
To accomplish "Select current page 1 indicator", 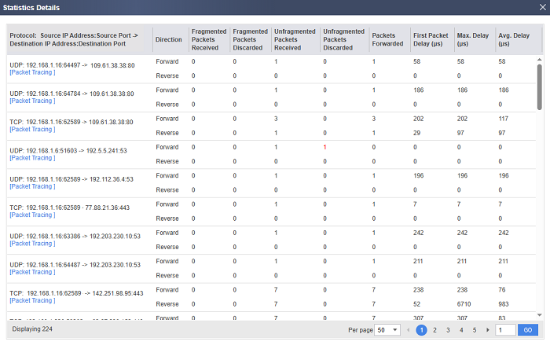I will coord(421,330).
